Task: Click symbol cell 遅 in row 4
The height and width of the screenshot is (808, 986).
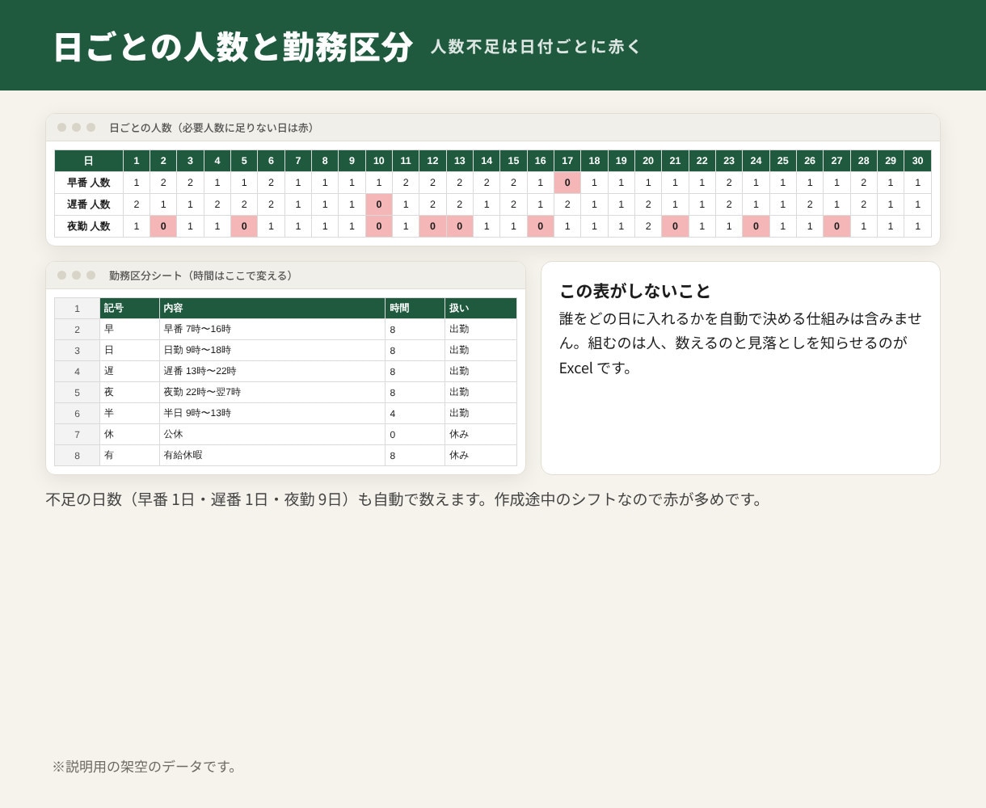Action: point(129,371)
